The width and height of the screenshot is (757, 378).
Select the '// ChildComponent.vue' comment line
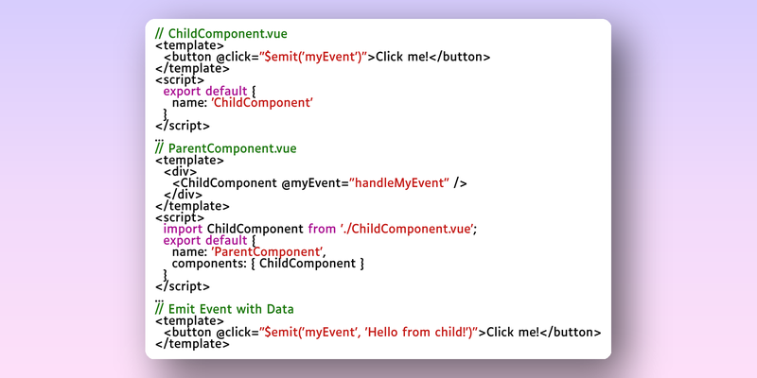[x=221, y=34]
